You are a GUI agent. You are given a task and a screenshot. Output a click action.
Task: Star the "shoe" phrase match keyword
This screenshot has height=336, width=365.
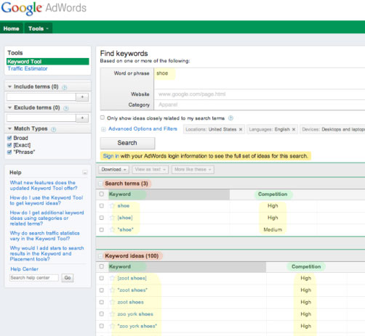(x=112, y=229)
